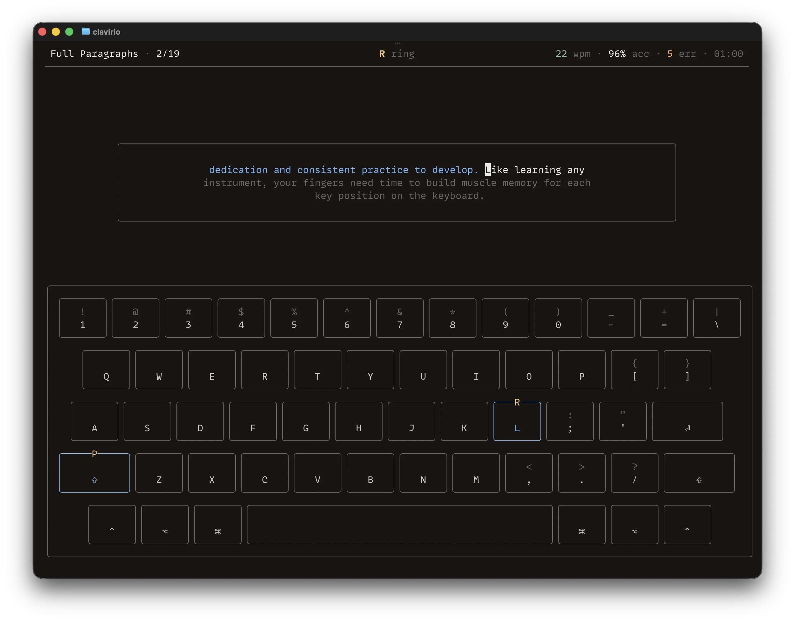Click the Return key with the ⏎ symbol
Image resolution: width=795 pixels, height=622 pixels.
[x=687, y=421]
